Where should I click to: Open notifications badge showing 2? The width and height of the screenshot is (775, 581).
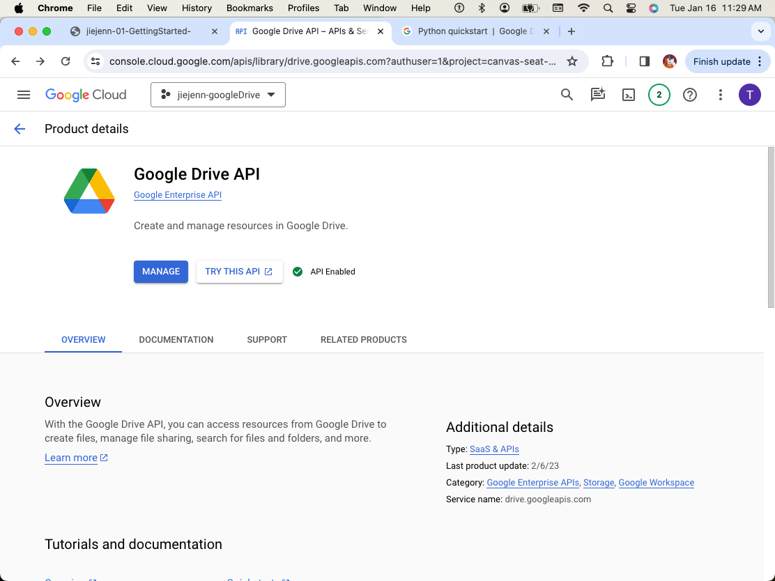coord(659,95)
